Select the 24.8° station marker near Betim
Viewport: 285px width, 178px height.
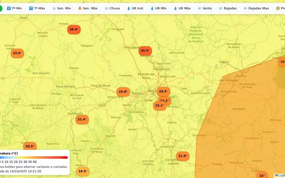[123, 92]
